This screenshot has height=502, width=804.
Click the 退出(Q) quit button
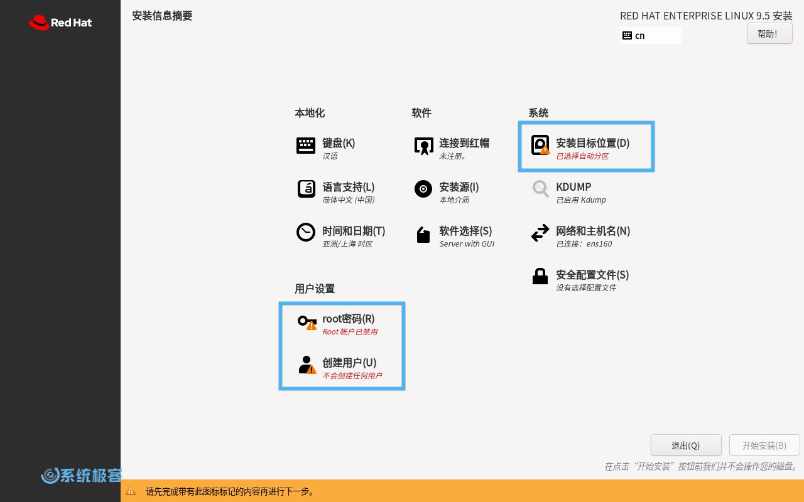click(x=686, y=446)
